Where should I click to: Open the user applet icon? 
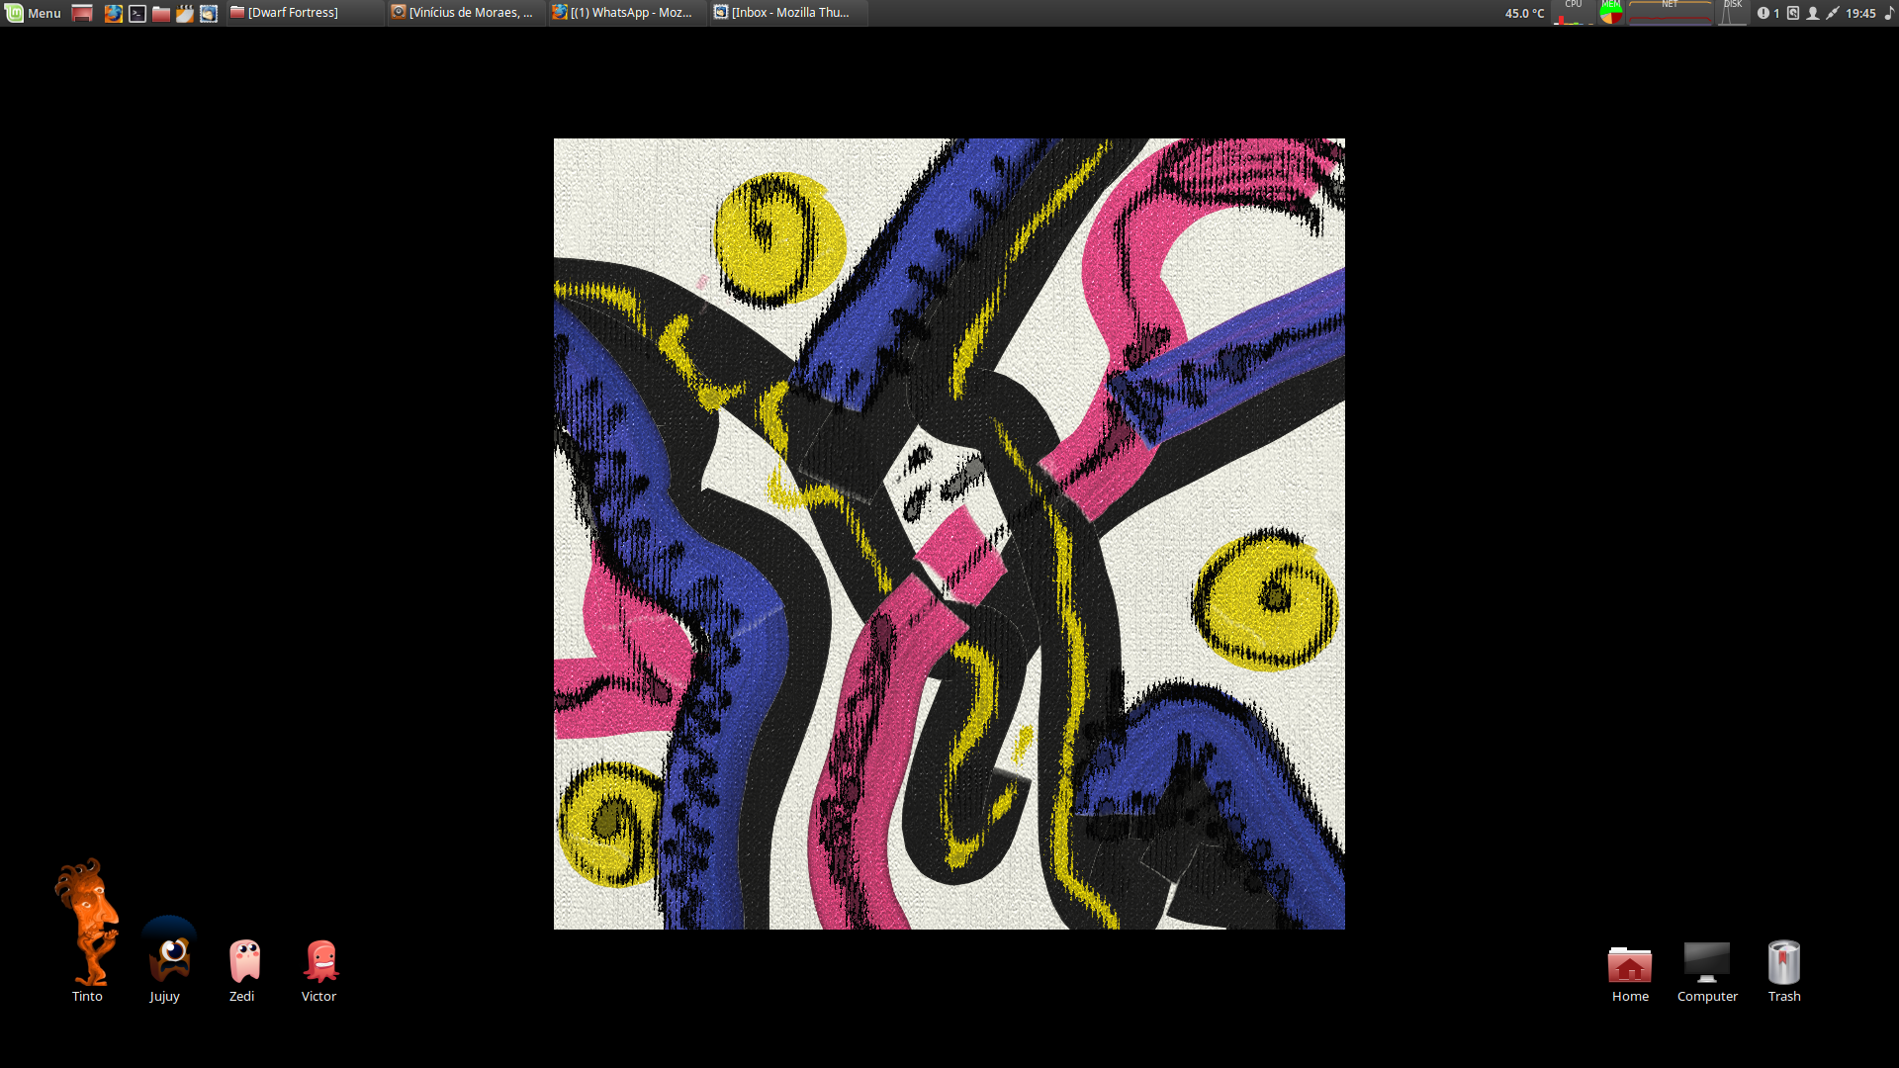pyautogui.click(x=1813, y=13)
